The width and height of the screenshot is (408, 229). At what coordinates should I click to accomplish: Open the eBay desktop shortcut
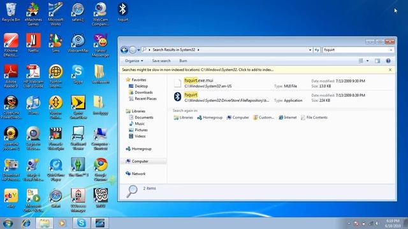(x=11, y=198)
